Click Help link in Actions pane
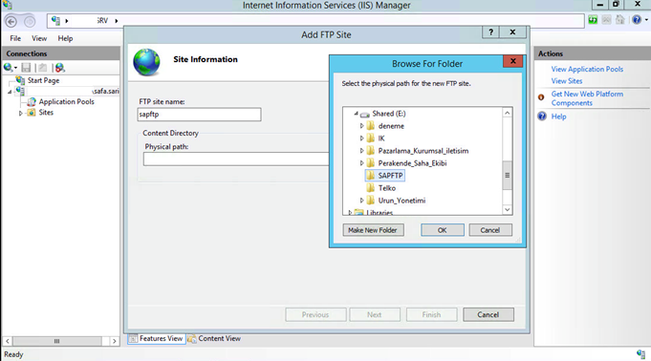This screenshot has height=361, width=651. (558, 117)
